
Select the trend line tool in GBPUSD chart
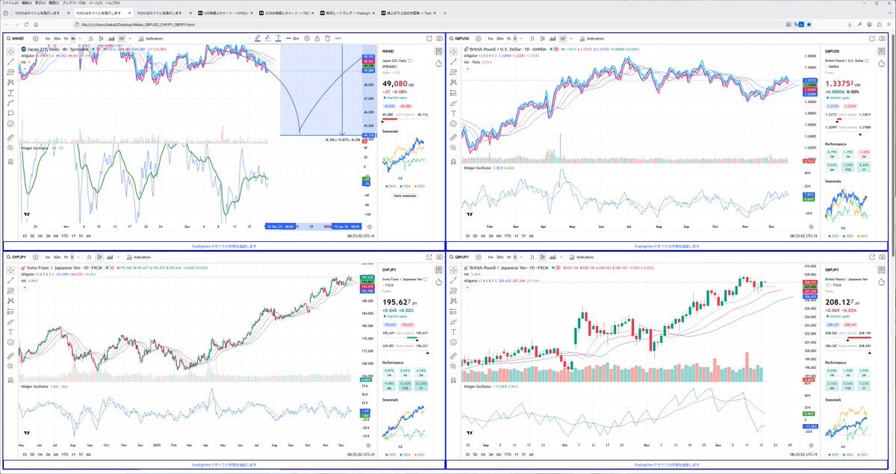[x=453, y=62]
